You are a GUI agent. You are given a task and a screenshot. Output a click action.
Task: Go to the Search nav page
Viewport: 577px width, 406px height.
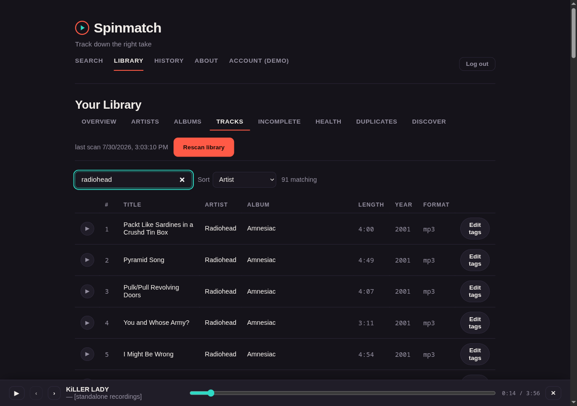point(89,61)
